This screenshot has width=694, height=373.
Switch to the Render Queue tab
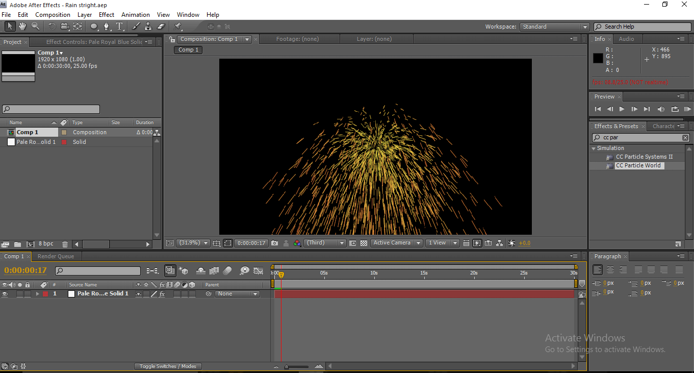coord(56,256)
